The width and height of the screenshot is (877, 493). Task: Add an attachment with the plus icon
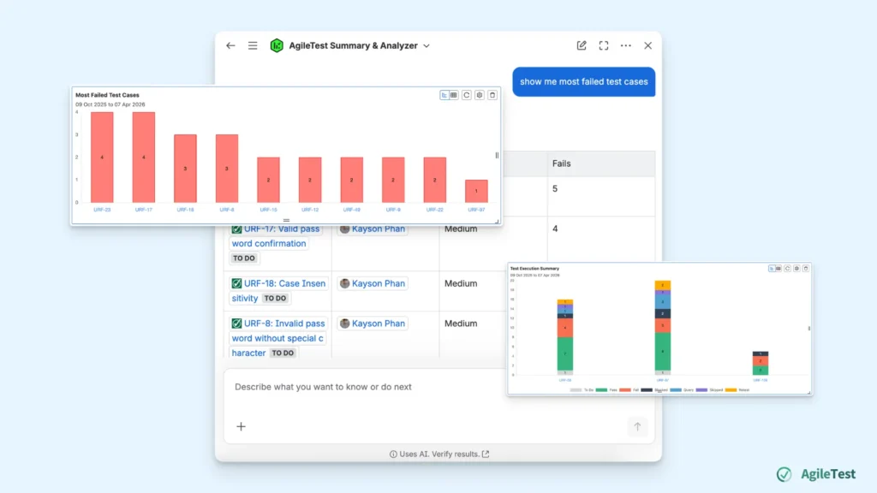click(x=241, y=426)
